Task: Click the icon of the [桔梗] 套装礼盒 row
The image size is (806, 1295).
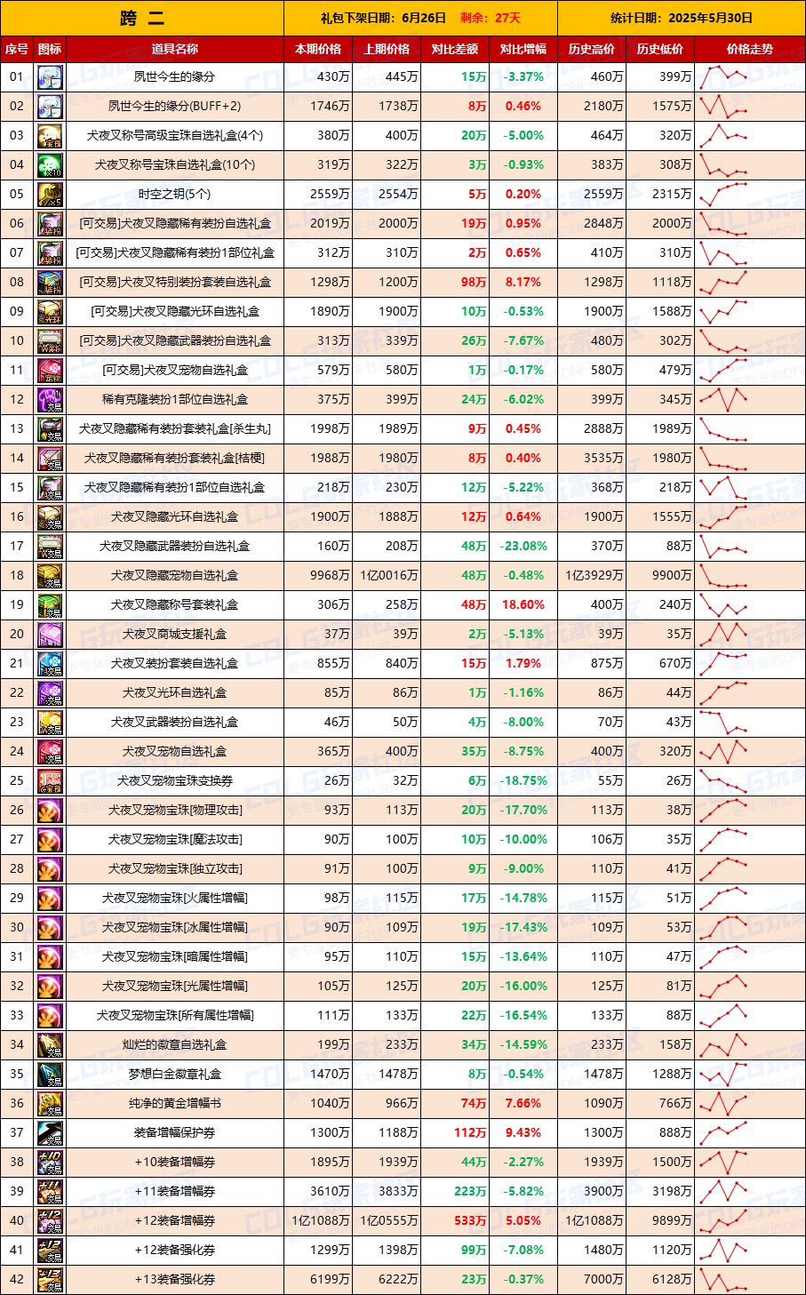Action: [50, 459]
